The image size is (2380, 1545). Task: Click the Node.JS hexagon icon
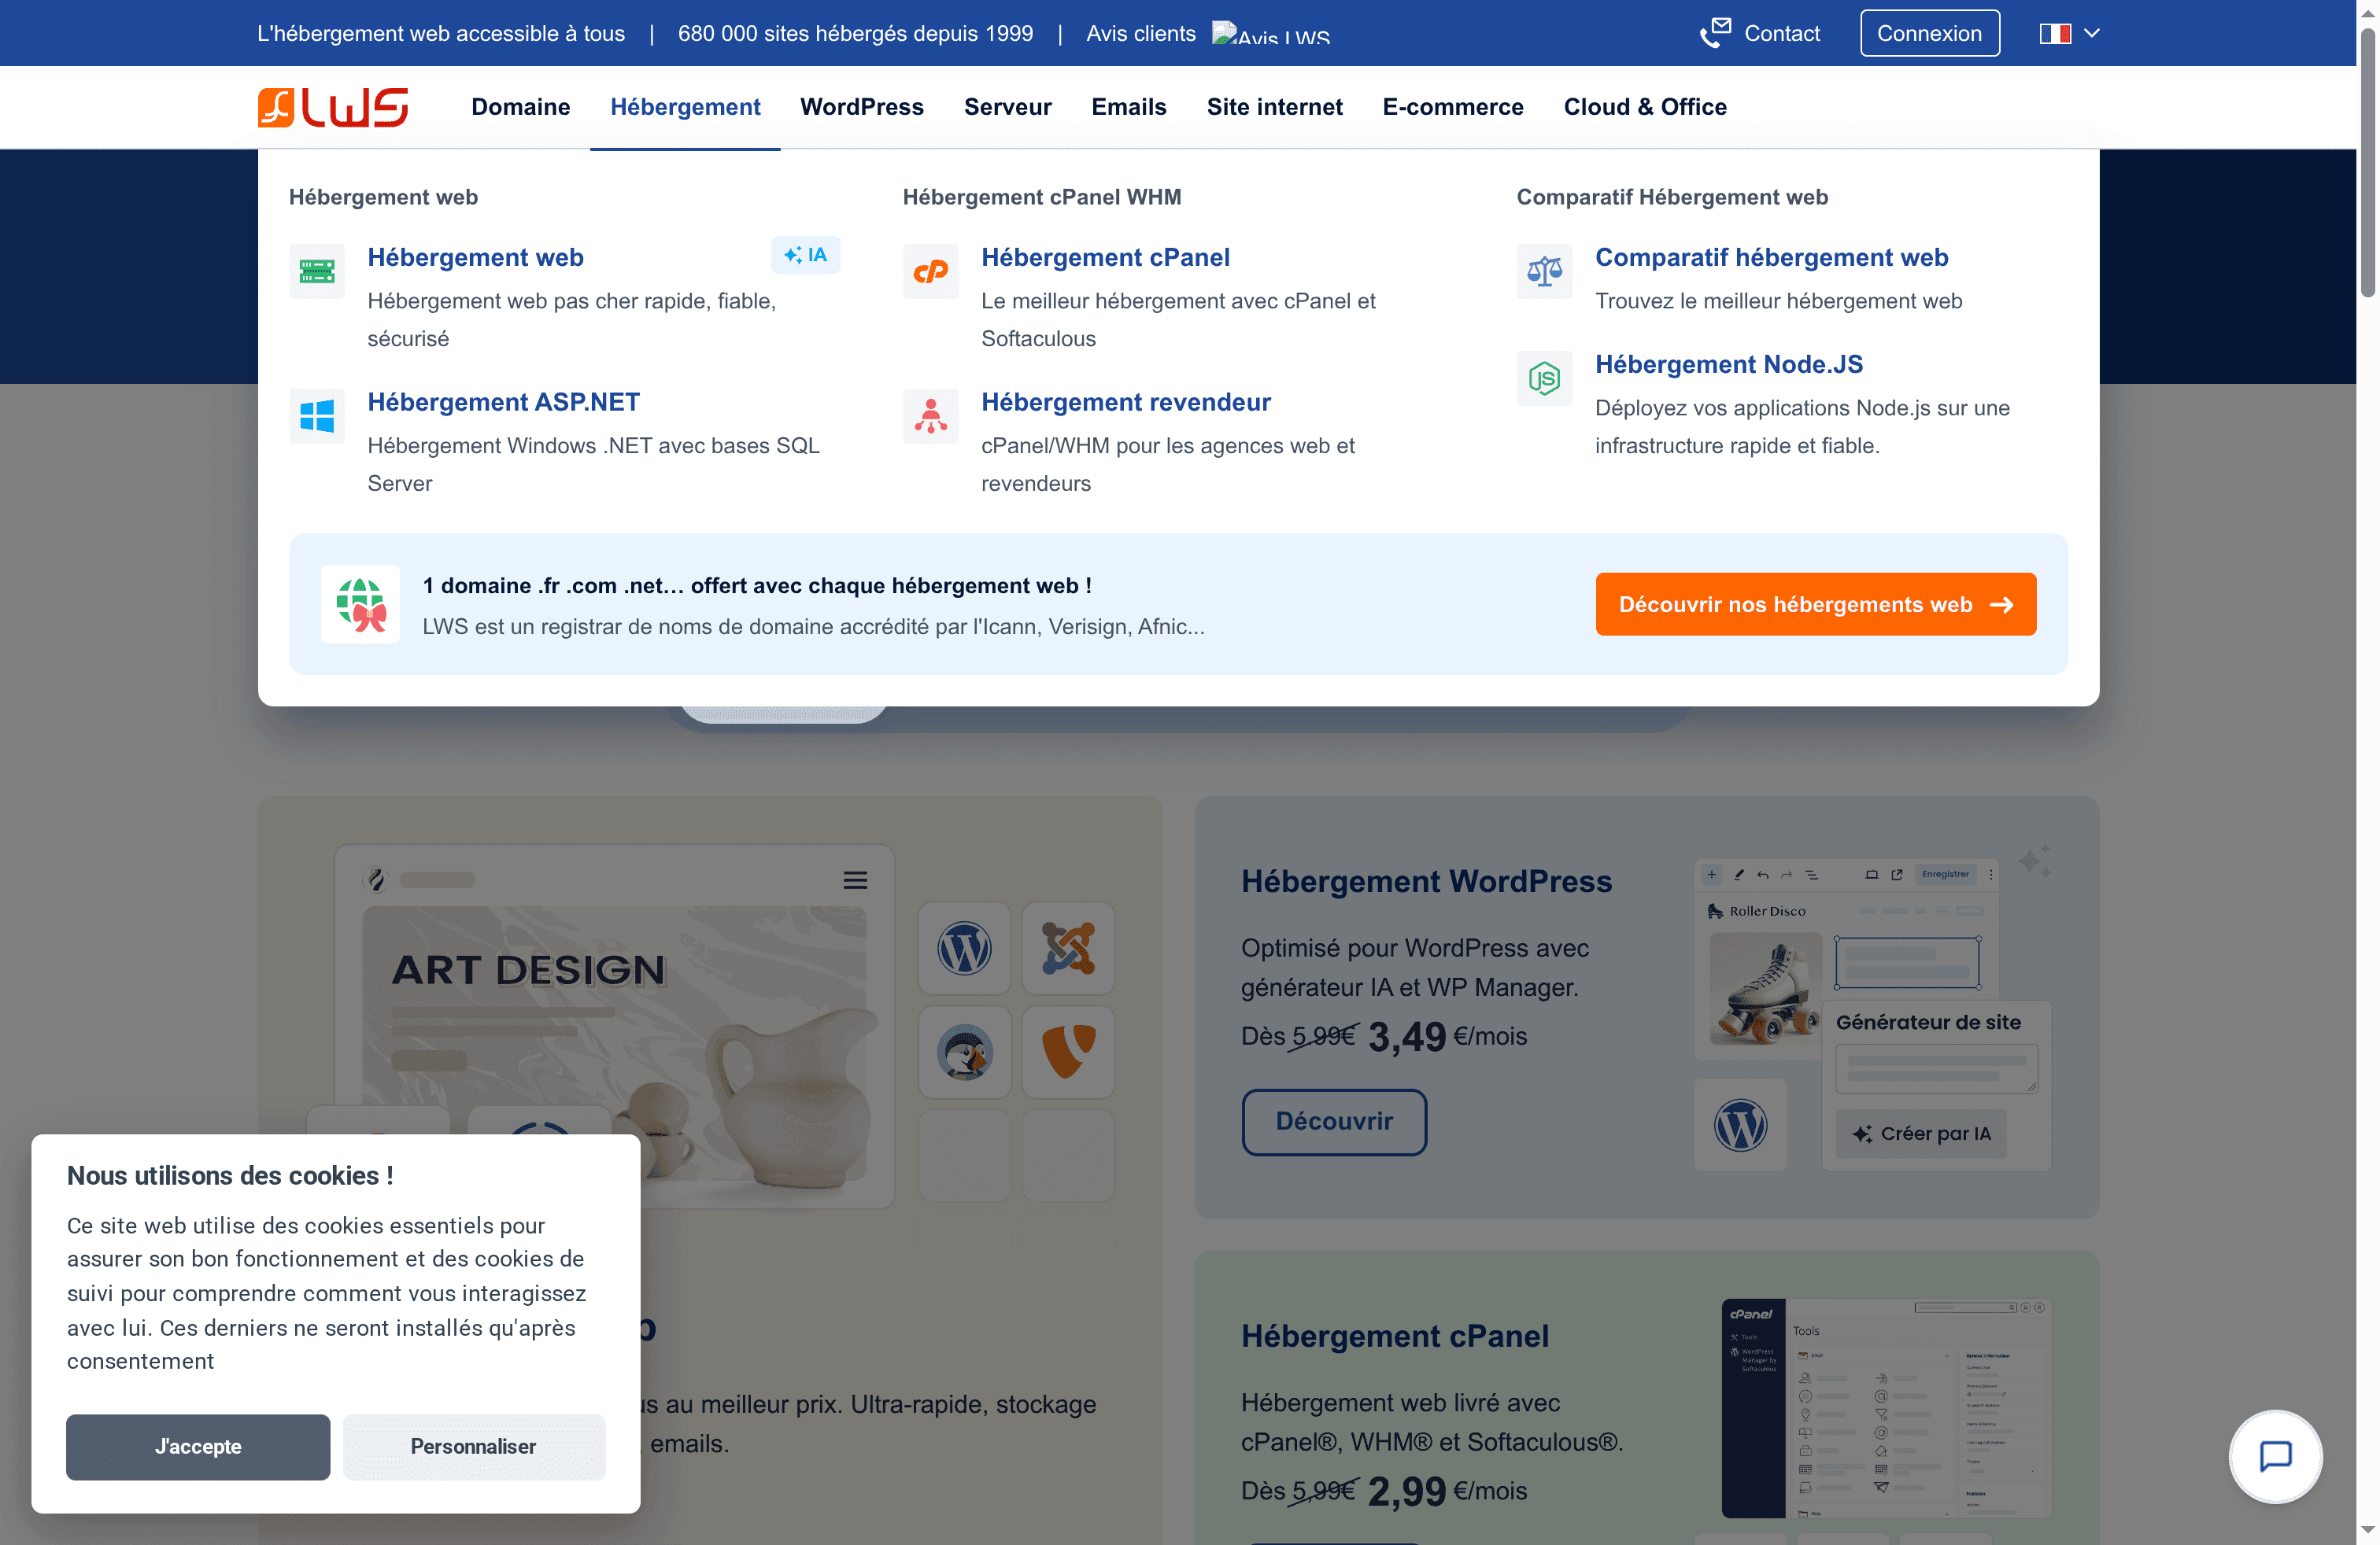(1545, 378)
